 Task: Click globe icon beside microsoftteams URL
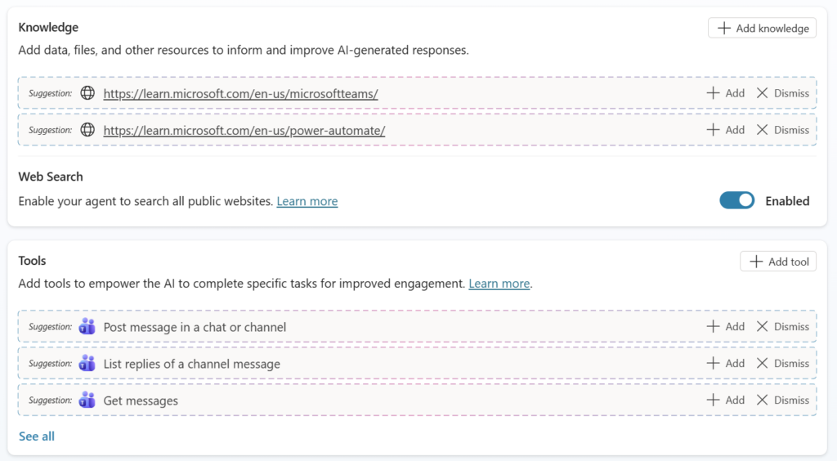[87, 93]
